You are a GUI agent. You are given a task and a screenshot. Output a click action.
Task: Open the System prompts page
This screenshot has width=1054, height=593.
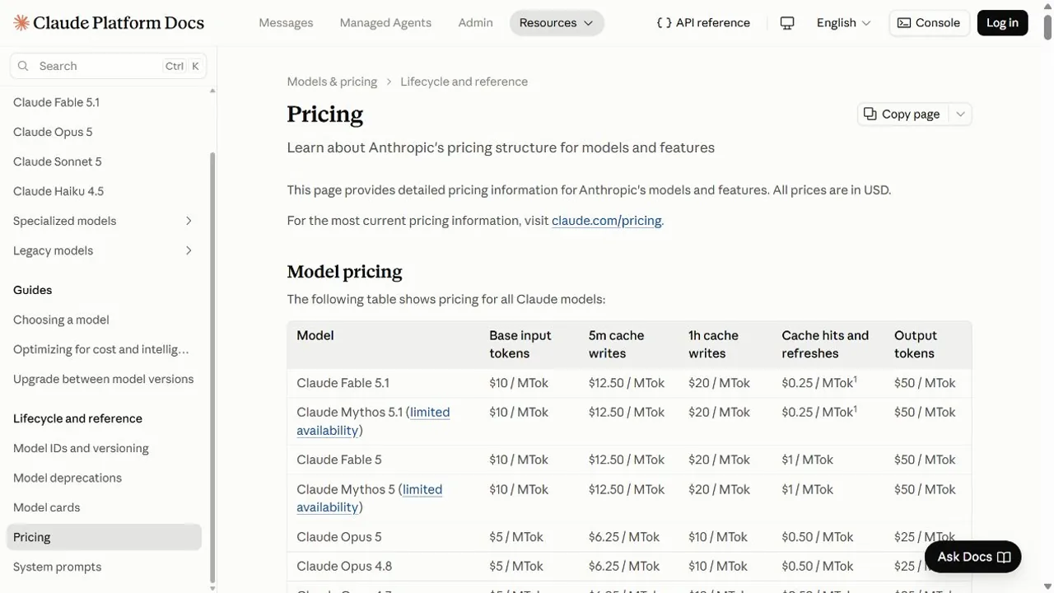58,567
